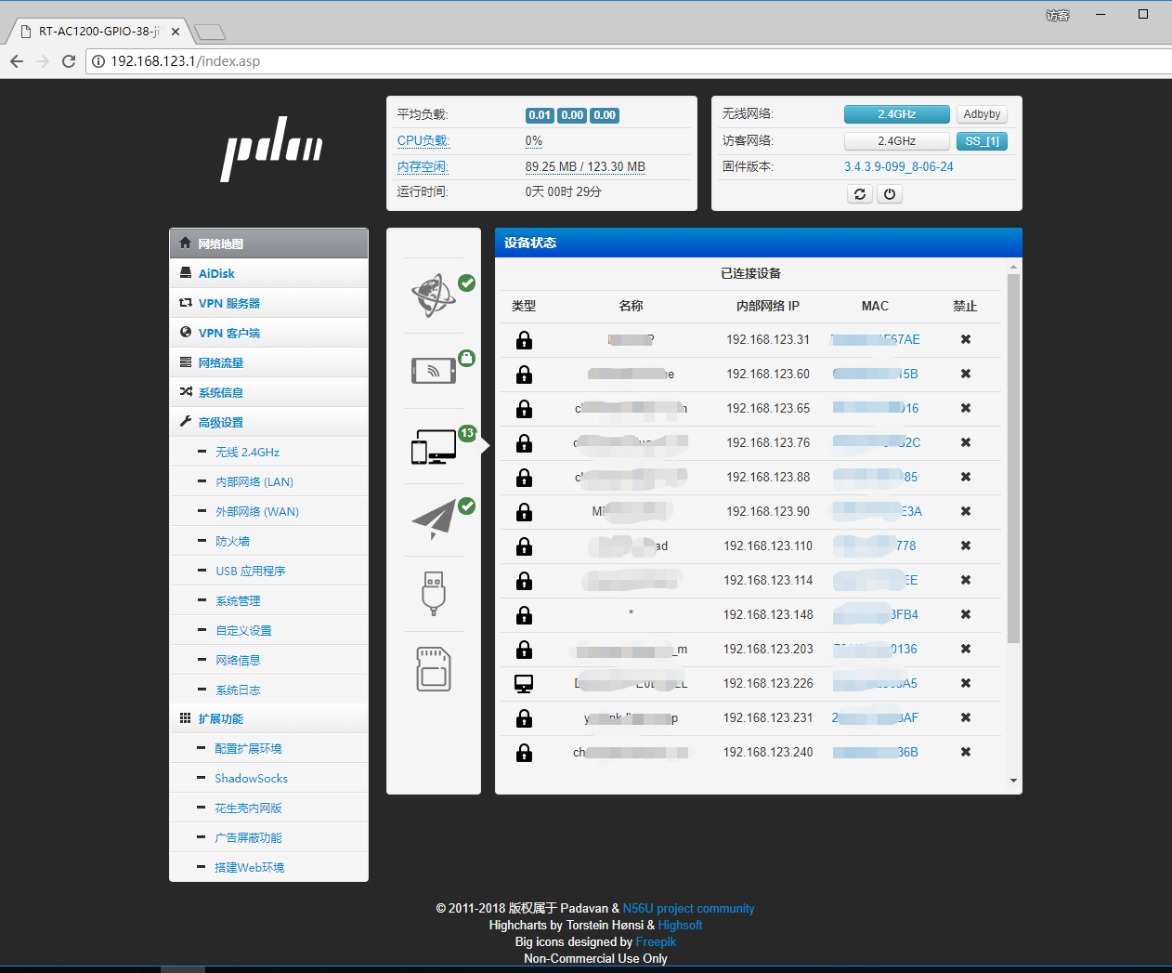
Task: Block device 192.168.123.90 with X
Action: coord(966,511)
